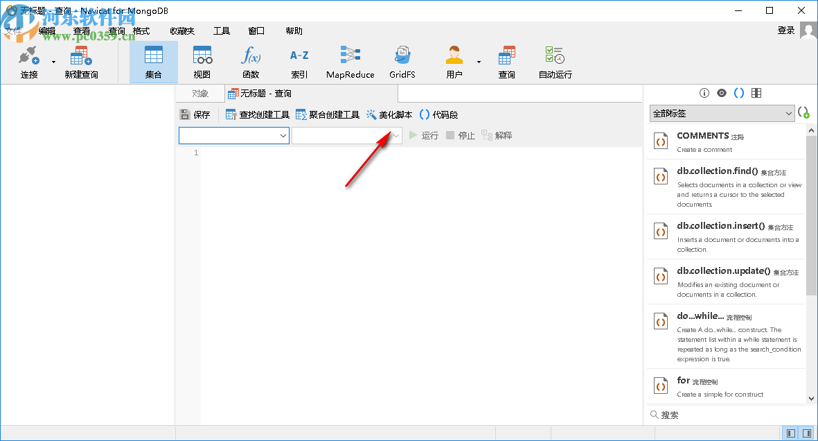Open the Automation (自动运行) toolbar icon

point(555,62)
